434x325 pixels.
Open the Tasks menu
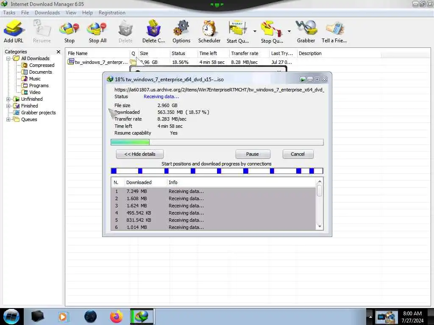tap(9, 13)
